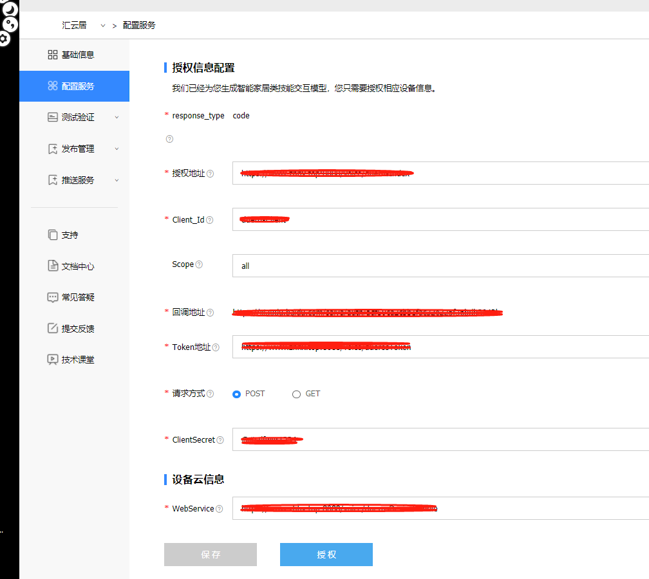Open 测试验证 sidebar menu
The width and height of the screenshot is (649, 579).
coord(74,118)
